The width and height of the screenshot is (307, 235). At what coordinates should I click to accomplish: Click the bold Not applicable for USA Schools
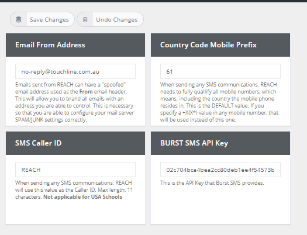pos(82,197)
